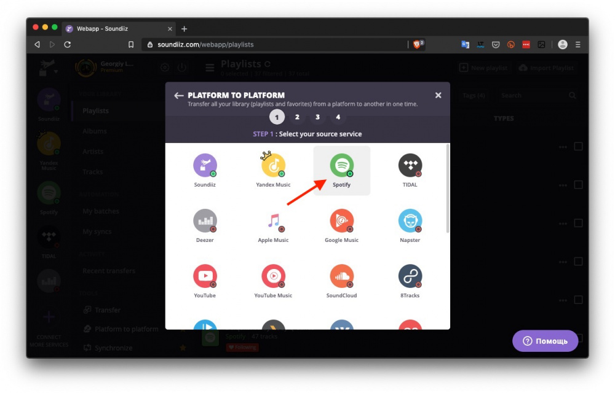Image resolution: width=615 pixels, height=393 pixels.
Task: Open a new browser tab
Action: pyautogui.click(x=184, y=29)
